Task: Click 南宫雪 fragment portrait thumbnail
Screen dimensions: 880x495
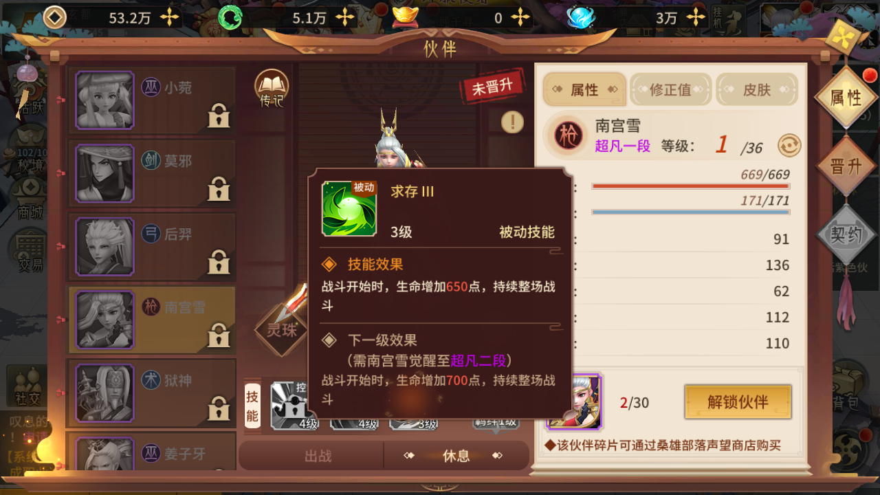Action: pos(574,401)
